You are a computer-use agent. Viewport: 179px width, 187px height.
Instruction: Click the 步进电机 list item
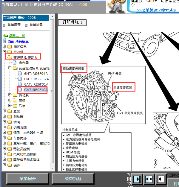(72, 148)
